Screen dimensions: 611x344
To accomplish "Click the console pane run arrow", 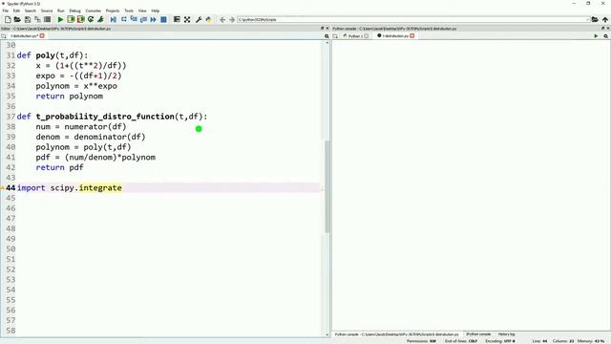I will click(x=596, y=36).
